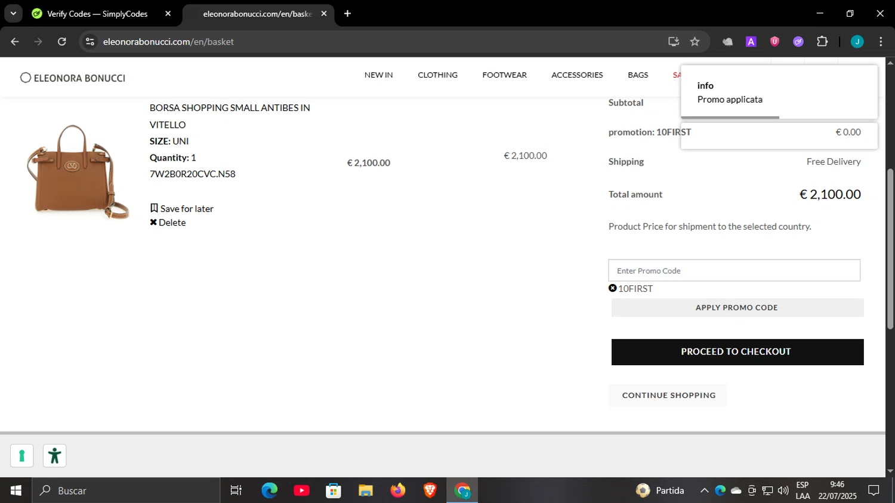
Task: Show hidden system tray icons
Action: (704, 490)
